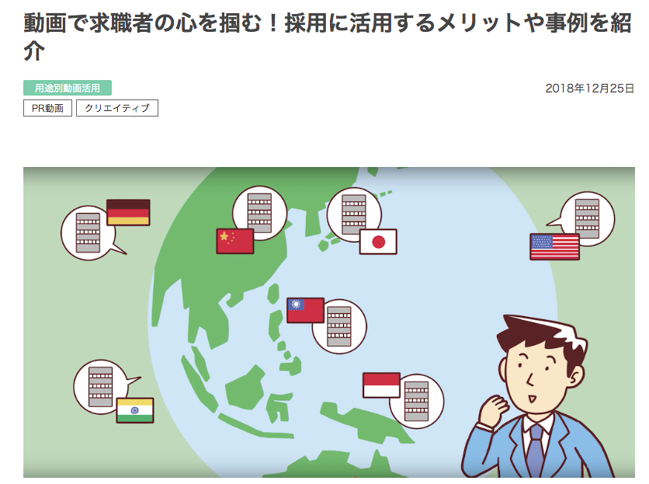Viewport: 649px width, 484px height.
Task: Click the server bubble above Chinese flag
Action: click(259, 213)
